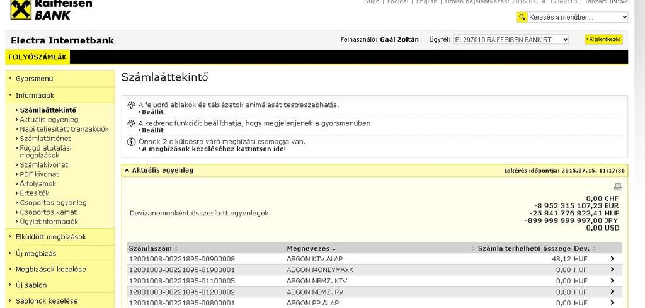Screen dimensions: 645x308
Task: Click the 48,12 balance value
Action: click(x=561, y=259)
